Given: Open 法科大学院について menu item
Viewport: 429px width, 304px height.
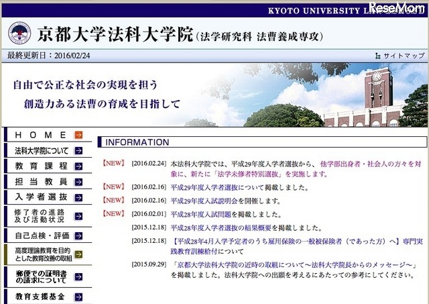Looking at the screenshot, I should click(x=48, y=150).
